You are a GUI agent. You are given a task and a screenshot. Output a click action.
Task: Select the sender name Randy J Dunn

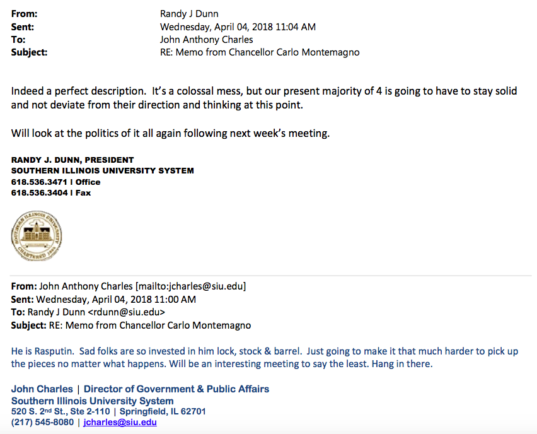pos(189,14)
